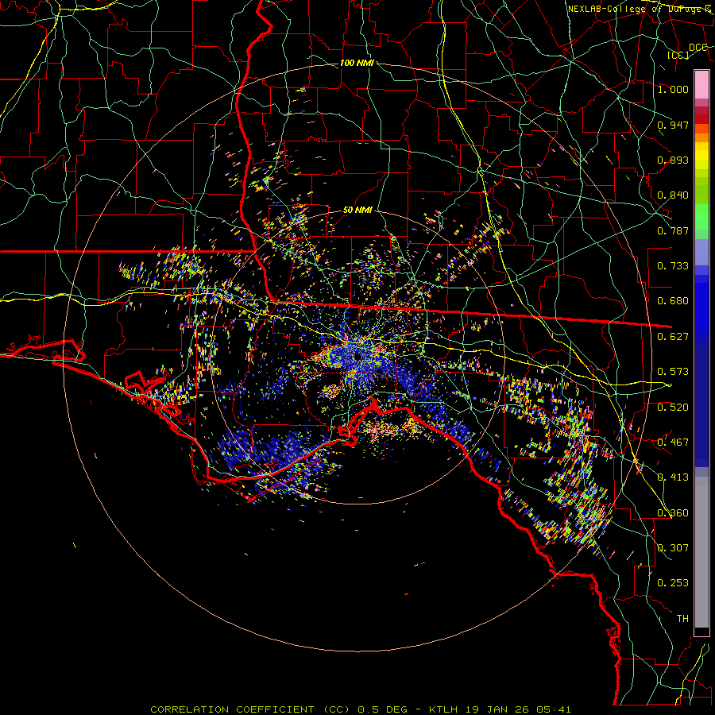The height and width of the screenshot is (715, 715).
Task: Click the 0.627 legend value
Action: [x=673, y=337]
